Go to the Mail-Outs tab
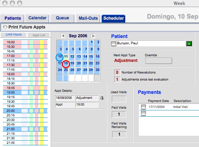 tap(88, 18)
